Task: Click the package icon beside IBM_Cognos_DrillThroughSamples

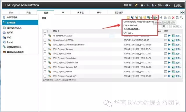Action: (50, 45)
